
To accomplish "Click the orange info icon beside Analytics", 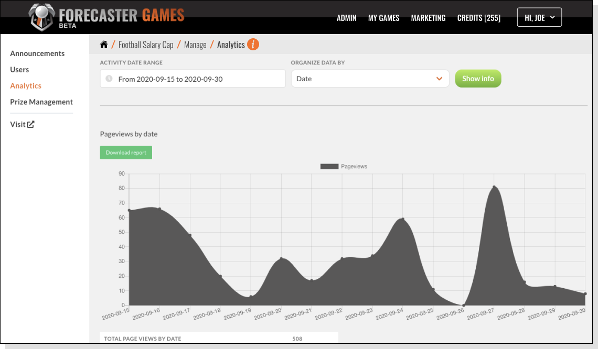I will tap(253, 45).
